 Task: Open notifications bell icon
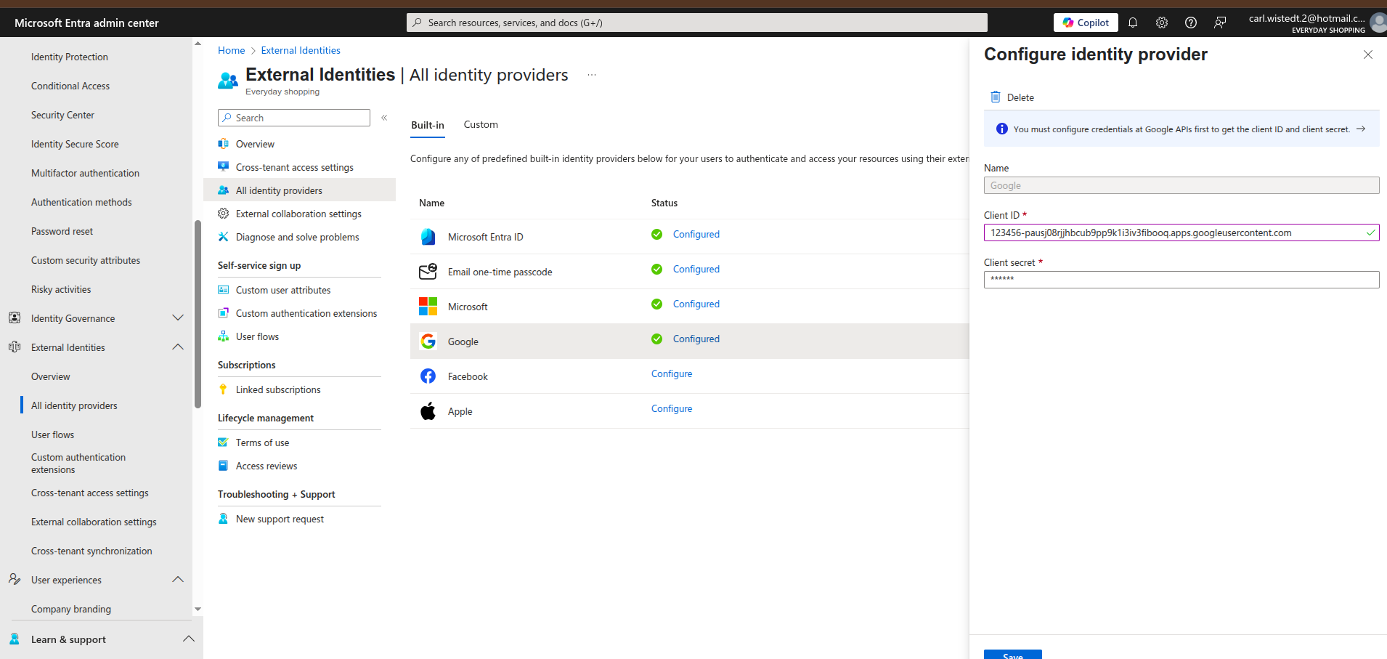[1133, 23]
